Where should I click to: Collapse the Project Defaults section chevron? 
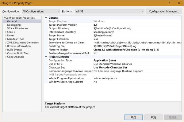(x=46, y=57)
